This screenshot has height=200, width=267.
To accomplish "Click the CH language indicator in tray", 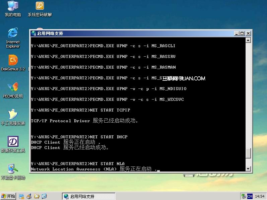I will click(250, 196).
